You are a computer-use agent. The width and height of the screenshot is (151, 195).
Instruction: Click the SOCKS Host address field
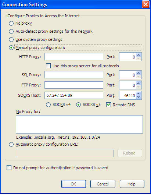(74, 95)
